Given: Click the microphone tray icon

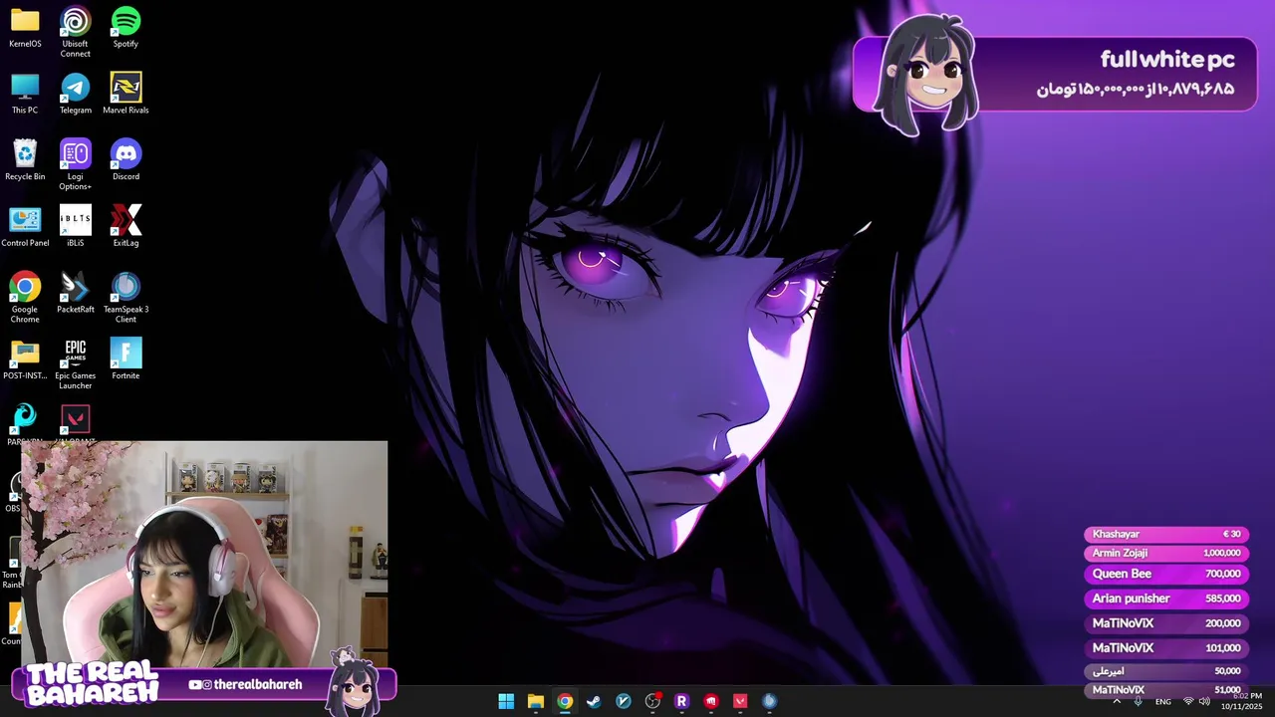Looking at the screenshot, I should tap(1139, 702).
